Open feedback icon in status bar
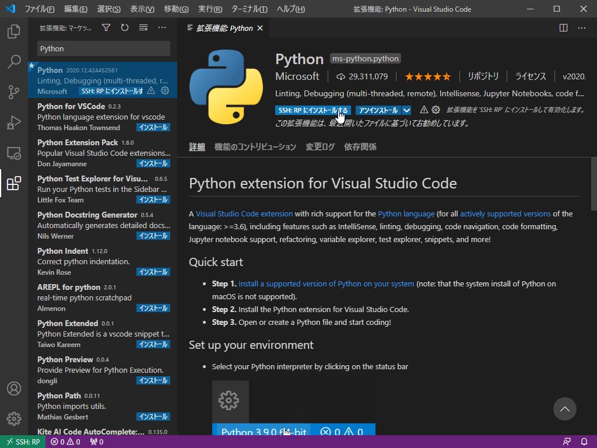This screenshot has width=597, height=448. point(567,442)
